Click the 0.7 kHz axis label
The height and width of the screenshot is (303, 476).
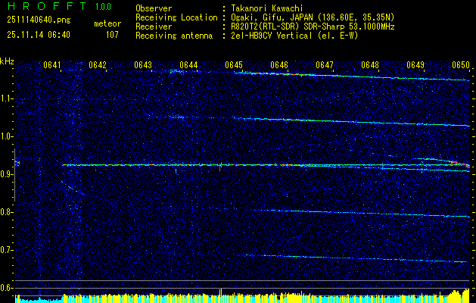(6, 250)
